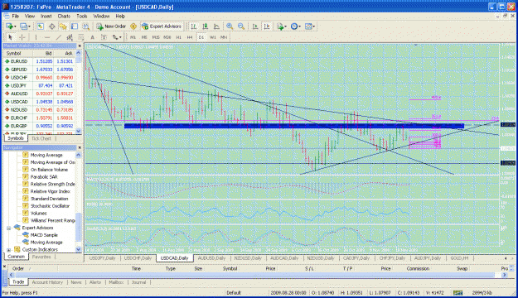This screenshot has width=518, height=298.
Task: Switch to candlesticks chart display
Action: (206, 26)
